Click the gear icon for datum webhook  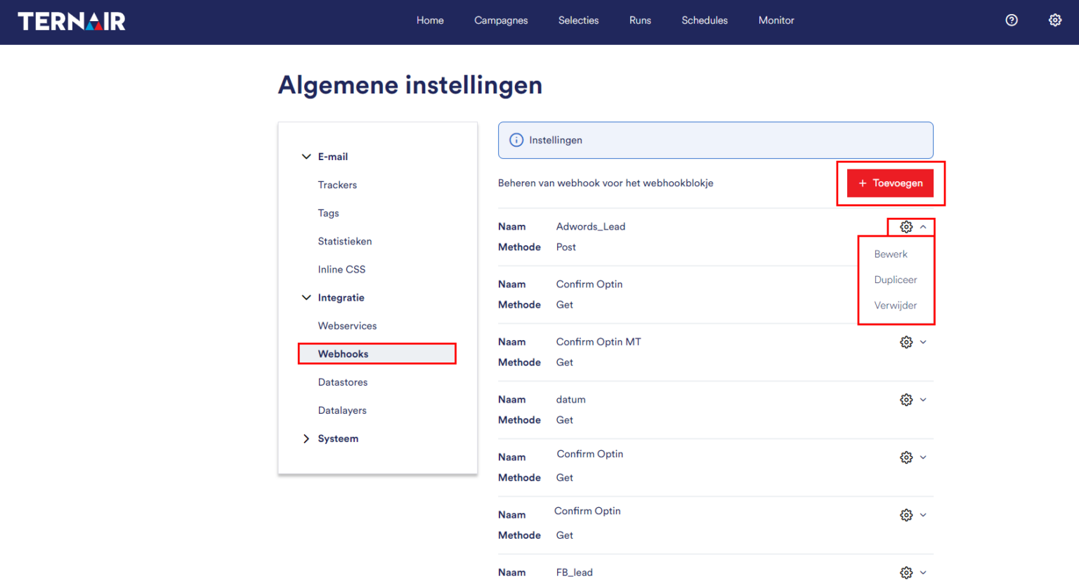tap(906, 400)
